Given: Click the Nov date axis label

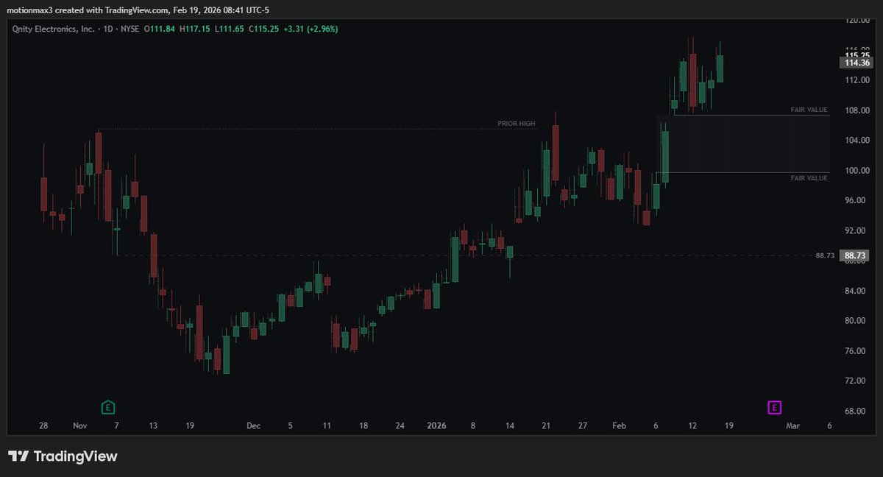Looking at the screenshot, I should (80, 426).
